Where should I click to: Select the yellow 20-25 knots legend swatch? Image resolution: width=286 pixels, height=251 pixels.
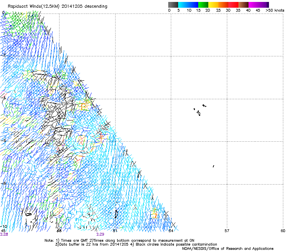(213, 5)
